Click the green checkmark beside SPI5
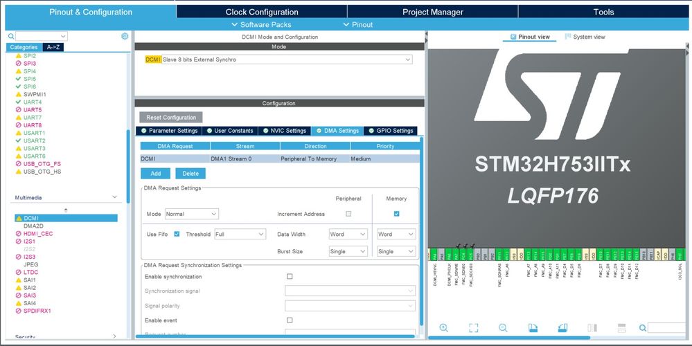The height and width of the screenshot is (346, 692). pos(19,79)
